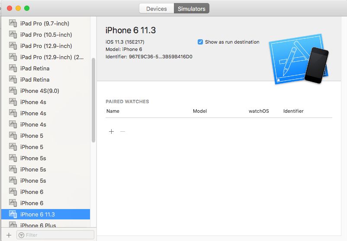Uncheck Show as run destination

(x=200, y=42)
